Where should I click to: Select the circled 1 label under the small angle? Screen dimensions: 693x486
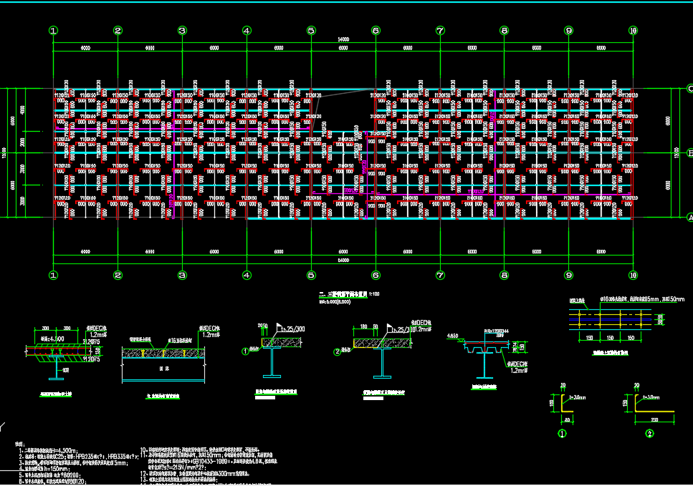[x=562, y=434]
